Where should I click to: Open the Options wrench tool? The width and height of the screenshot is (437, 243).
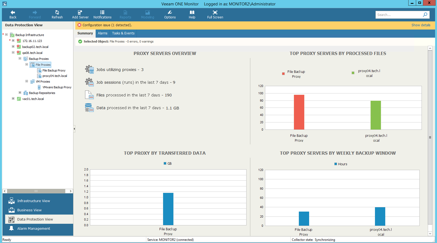click(x=170, y=15)
